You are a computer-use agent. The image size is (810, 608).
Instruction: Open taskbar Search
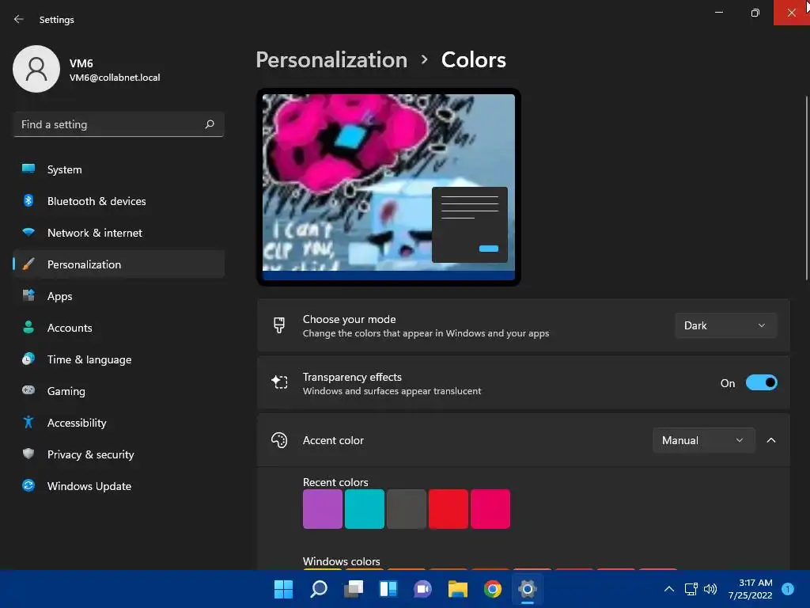tap(318, 589)
